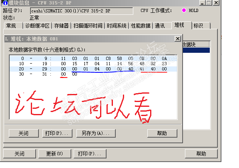Click 帮助 in the L stack dialog
The width and height of the screenshot is (239, 168).
point(162,133)
